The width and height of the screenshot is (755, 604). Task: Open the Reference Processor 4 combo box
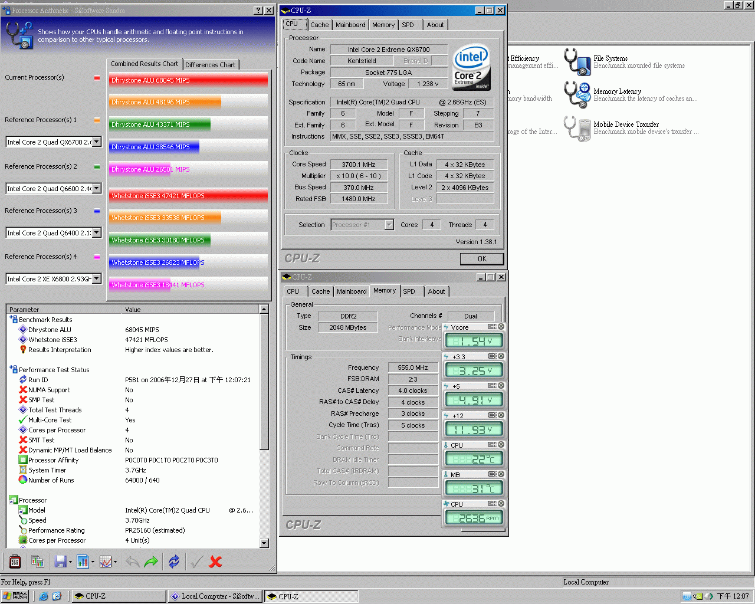tap(97, 279)
